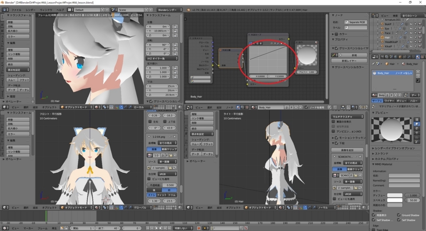
Task: Click the 画像を追加 button
Action: point(347,150)
